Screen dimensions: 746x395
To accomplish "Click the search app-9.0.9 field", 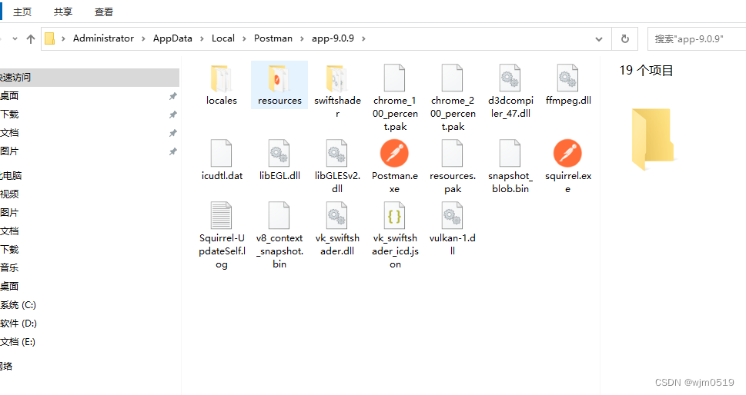I will (x=697, y=39).
